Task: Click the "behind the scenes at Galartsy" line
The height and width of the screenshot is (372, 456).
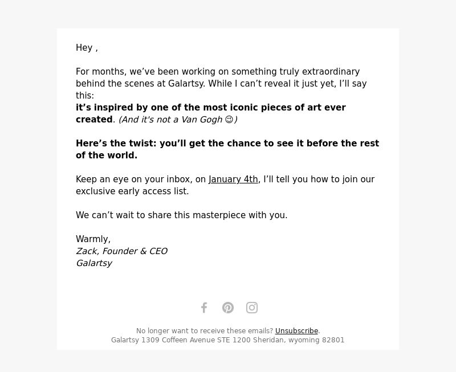Action: tap(221, 83)
